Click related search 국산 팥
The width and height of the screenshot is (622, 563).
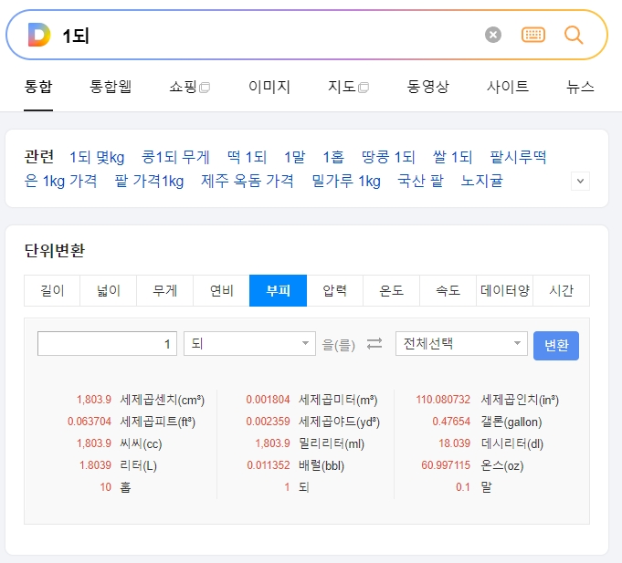420,181
